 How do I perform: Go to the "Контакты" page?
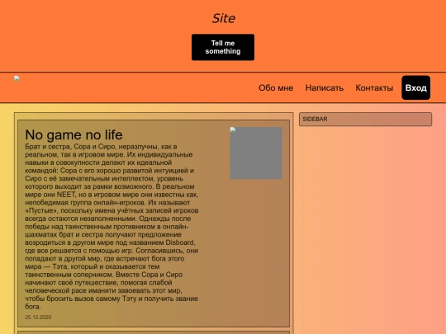tap(374, 87)
